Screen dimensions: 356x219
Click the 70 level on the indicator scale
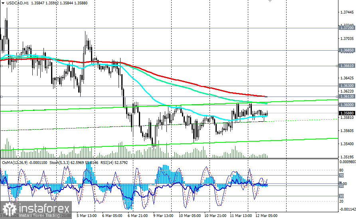tap(341, 175)
